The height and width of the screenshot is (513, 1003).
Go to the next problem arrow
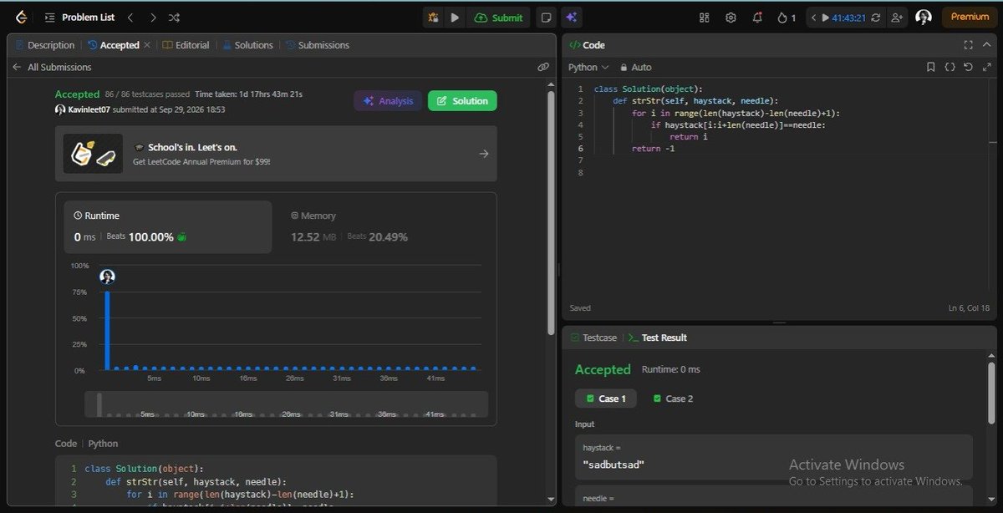152,17
